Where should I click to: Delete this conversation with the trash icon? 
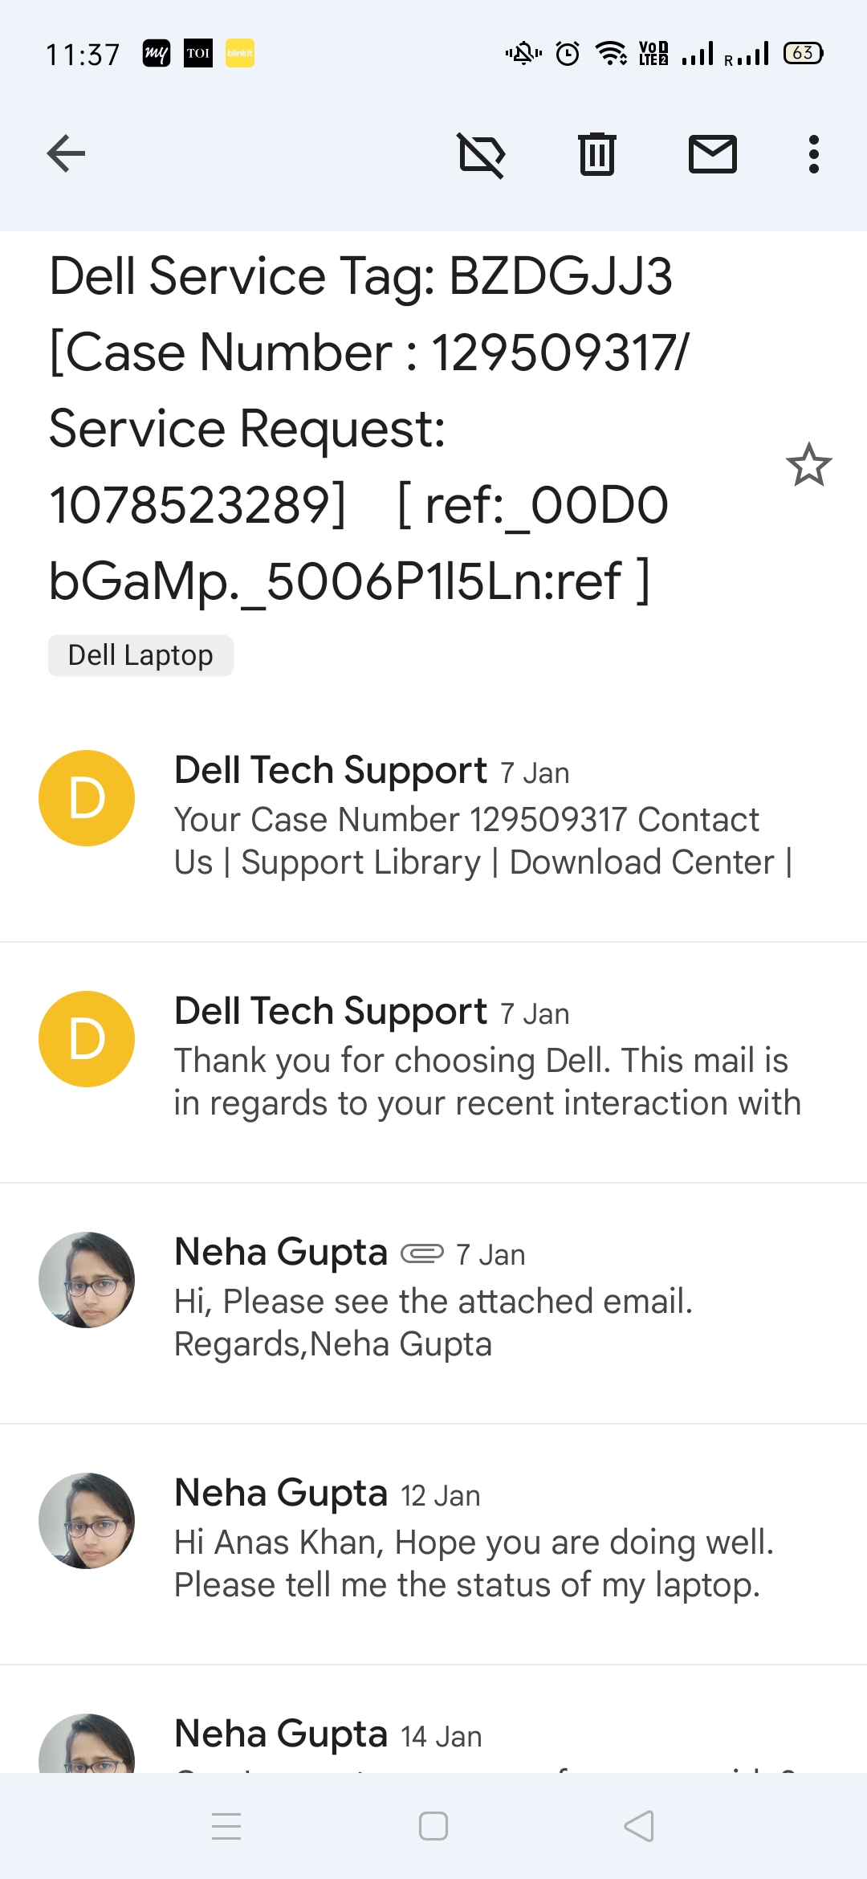[x=597, y=154]
